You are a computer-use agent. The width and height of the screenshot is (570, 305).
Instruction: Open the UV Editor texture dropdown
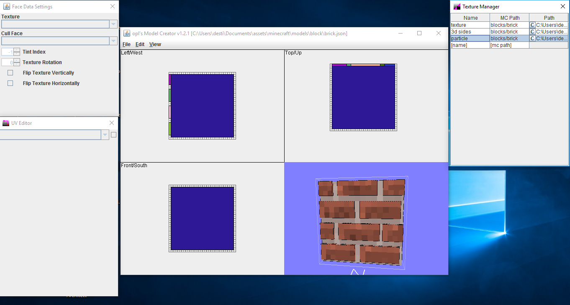click(x=105, y=134)
